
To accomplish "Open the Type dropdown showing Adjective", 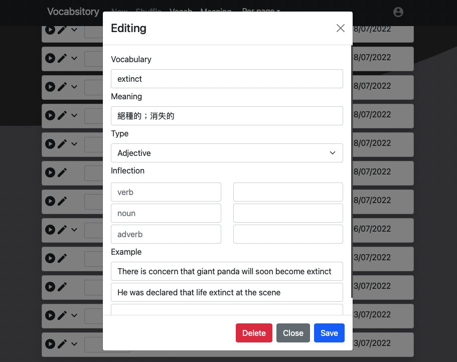I will tap(227, 153).
